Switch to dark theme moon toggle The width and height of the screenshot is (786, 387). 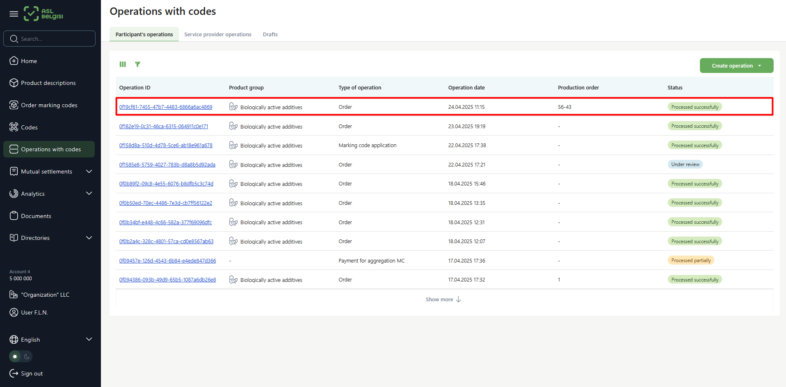pyautogui.click(x=27, y=357)
